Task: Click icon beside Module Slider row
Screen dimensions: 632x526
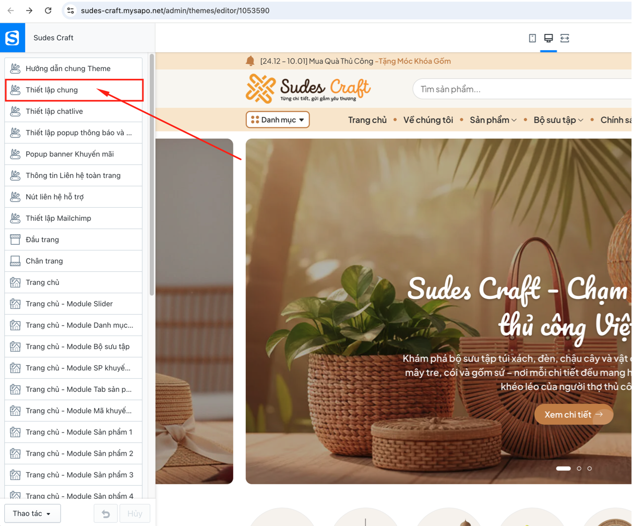Action: pyautogui.click(x=15, y=304)
